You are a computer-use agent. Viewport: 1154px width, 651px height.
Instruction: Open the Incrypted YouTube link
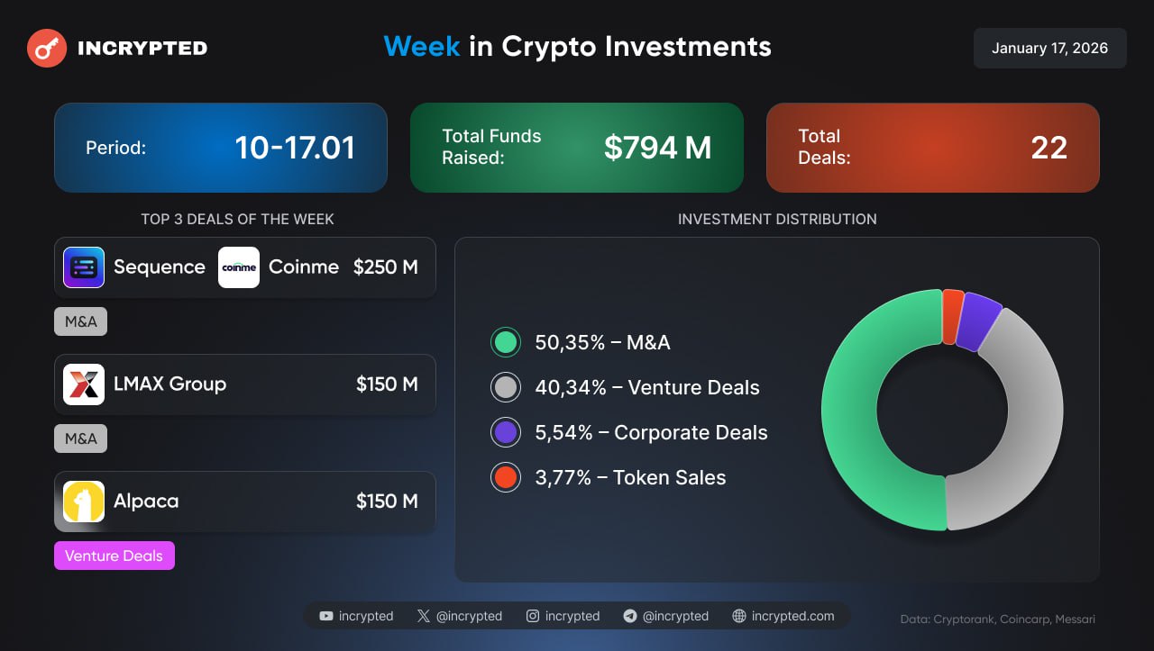pyautogui.click(x=356, y=616)
